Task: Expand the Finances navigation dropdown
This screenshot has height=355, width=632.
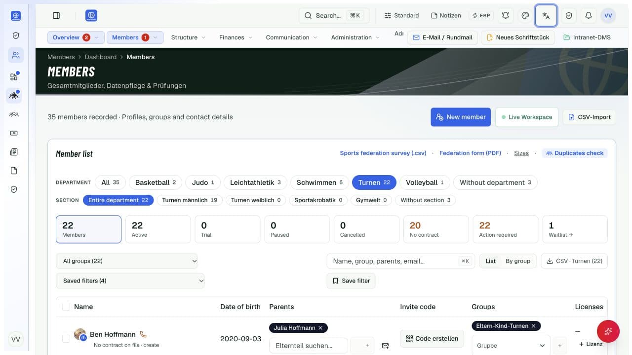Action: click(x=236, y=37)
